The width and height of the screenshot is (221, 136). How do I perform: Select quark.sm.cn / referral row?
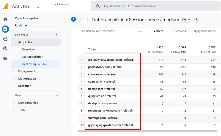pyautogui.click(x=102, y=96)
